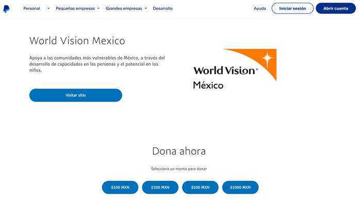Click the World Vision Mexico heading

77,41
